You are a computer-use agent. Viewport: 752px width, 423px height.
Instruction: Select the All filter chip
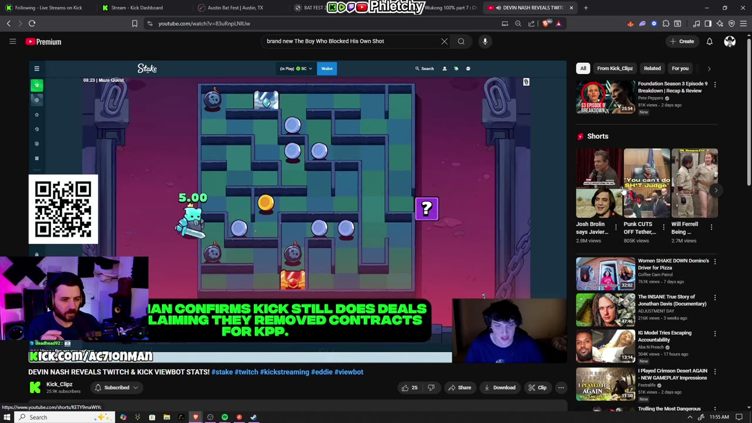point(583,68)
